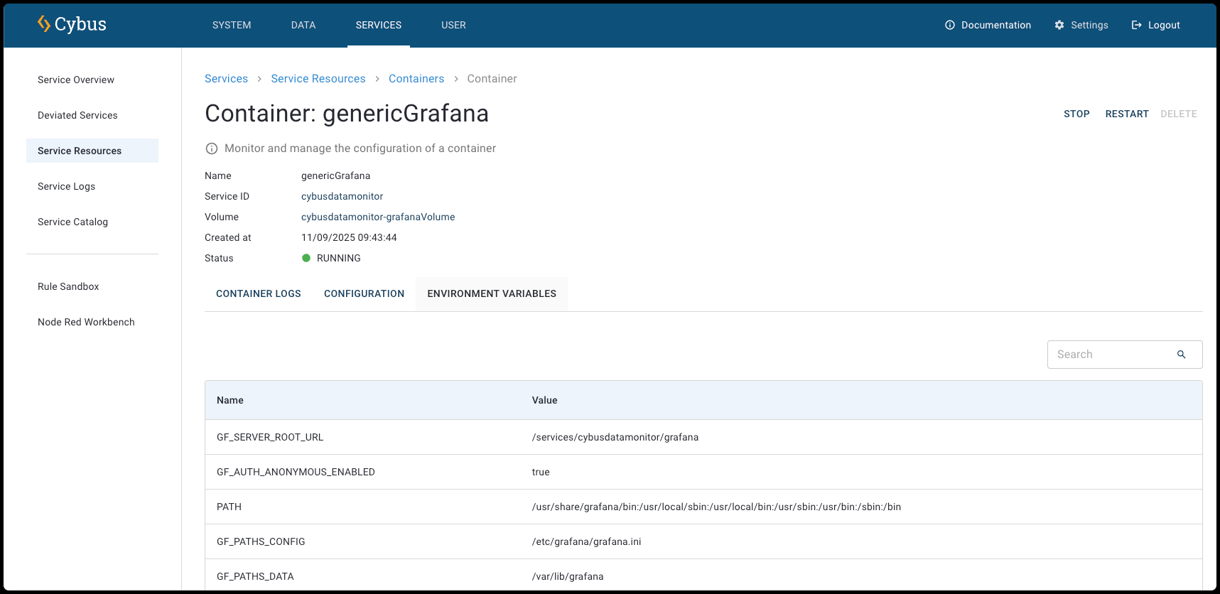Open the USER top menu
This screenshot has width=1220, height=594.
453,25
